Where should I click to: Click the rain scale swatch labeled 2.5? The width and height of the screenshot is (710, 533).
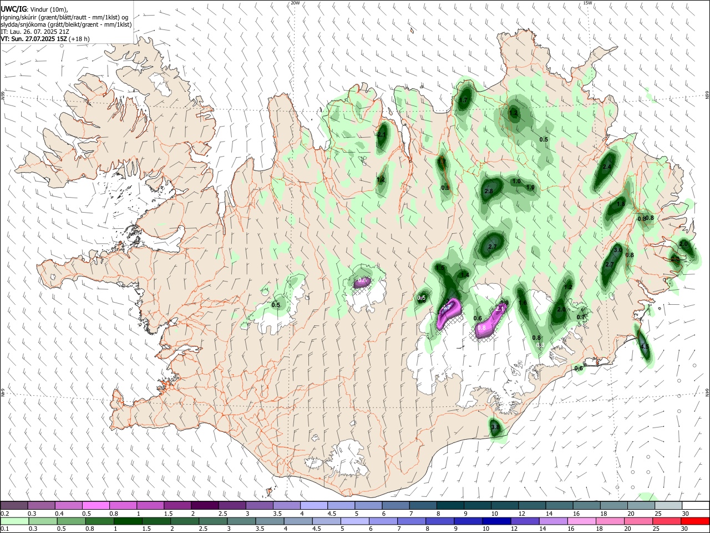click(212, 521)
